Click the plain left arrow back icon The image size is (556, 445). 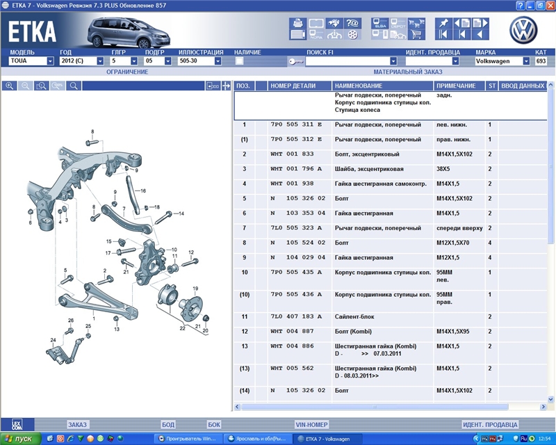coord(480,35)
